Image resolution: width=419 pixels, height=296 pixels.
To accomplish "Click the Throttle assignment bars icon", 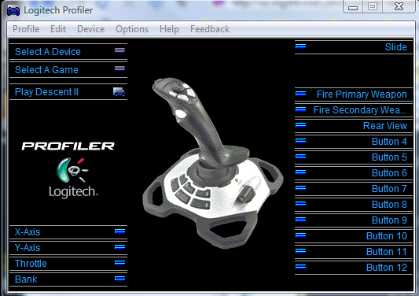I will pyautogui.click(x=119, y=263).
